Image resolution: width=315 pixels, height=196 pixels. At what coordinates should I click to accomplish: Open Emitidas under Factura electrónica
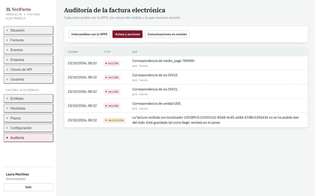point(28,99)
